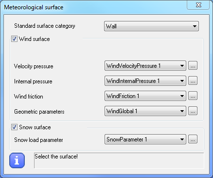Image resolution: width=213 pixels, height=178 pixels.
Task: Click the Meteorological surface title bar
Action: point(94,7)
